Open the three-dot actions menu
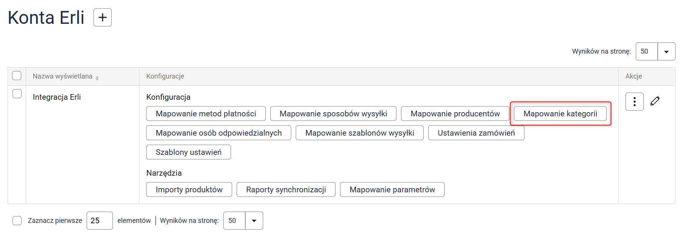Screen dimensions: 685x238 [x=634, y=102]
